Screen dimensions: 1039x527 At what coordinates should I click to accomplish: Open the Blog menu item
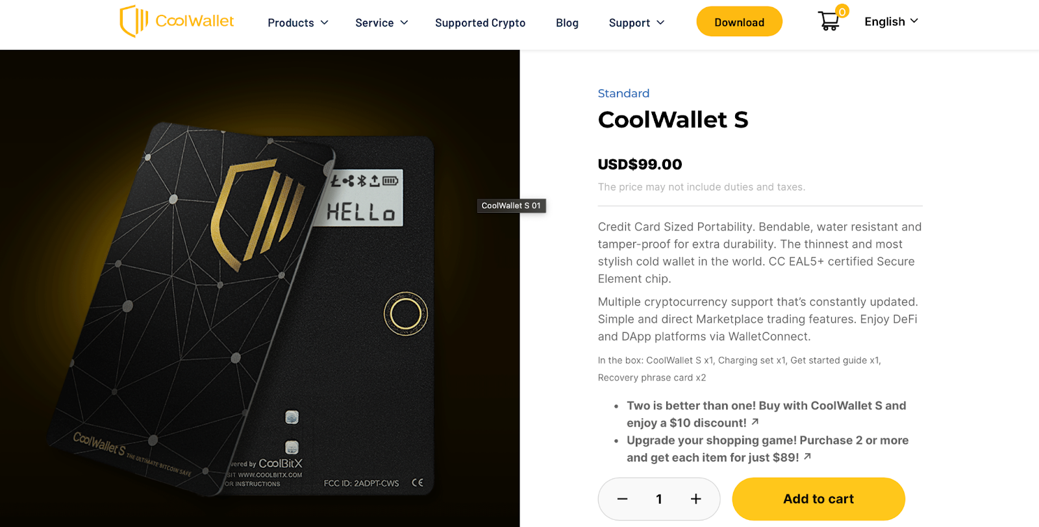(x=567, y=23)
